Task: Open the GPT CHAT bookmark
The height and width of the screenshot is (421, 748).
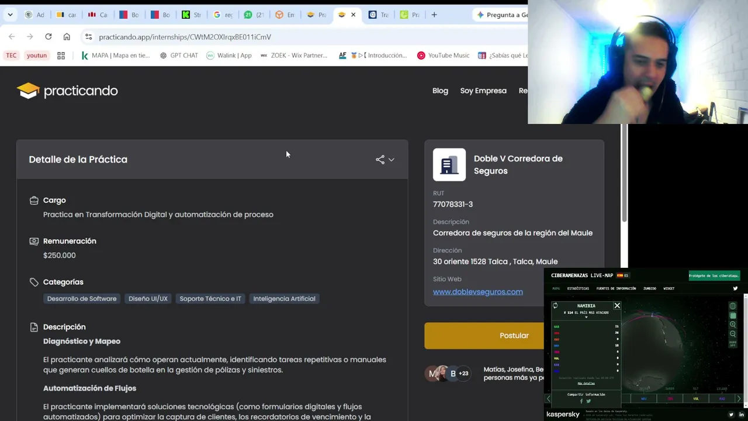Action: (x=179, y=56)
